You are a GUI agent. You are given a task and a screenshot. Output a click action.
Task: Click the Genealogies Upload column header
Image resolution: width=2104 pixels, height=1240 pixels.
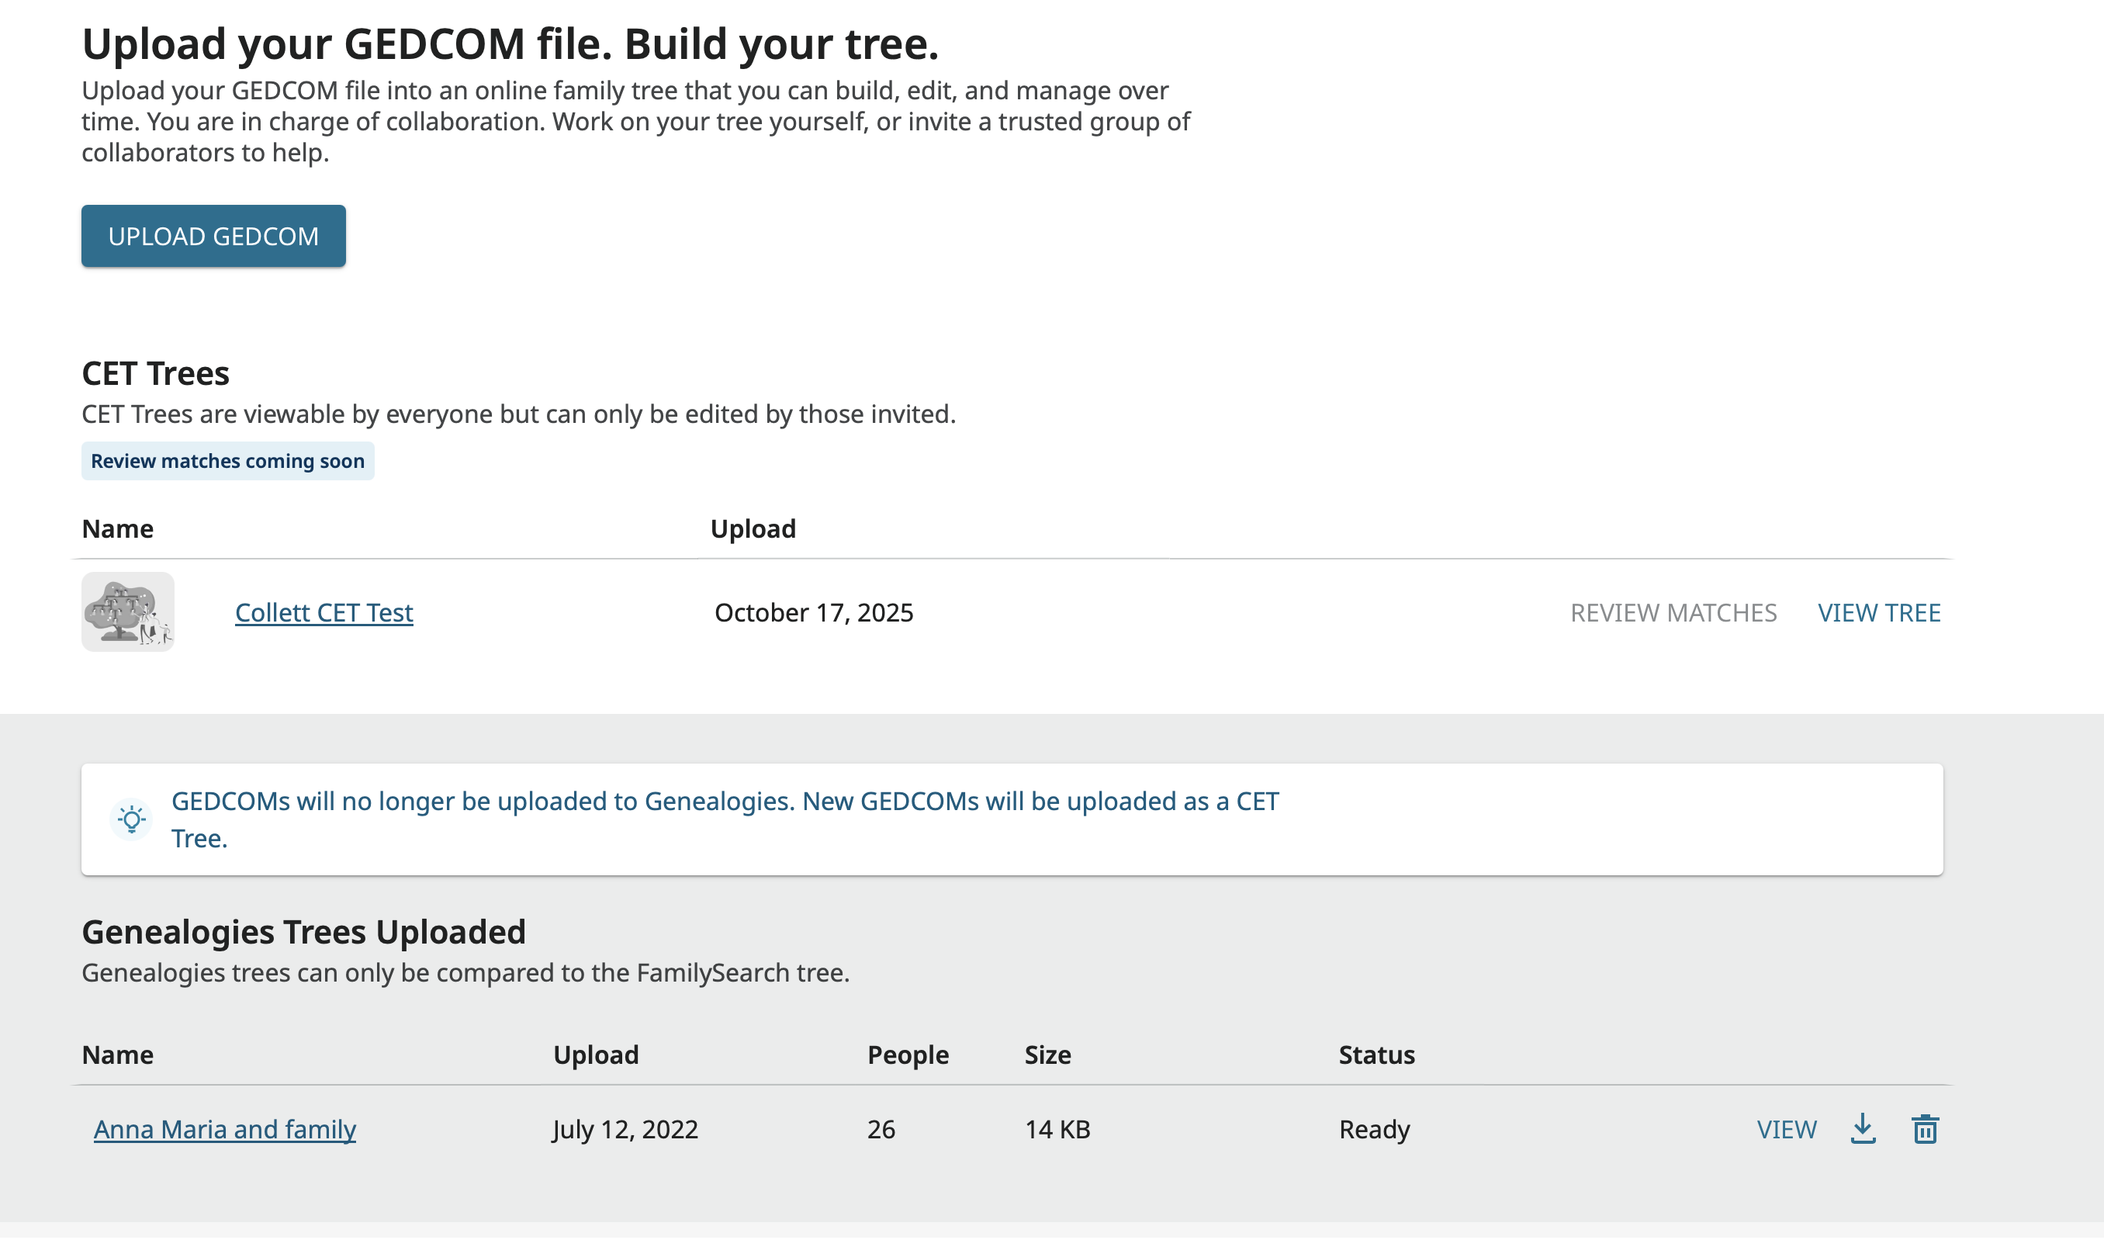tap(596, 1055)
